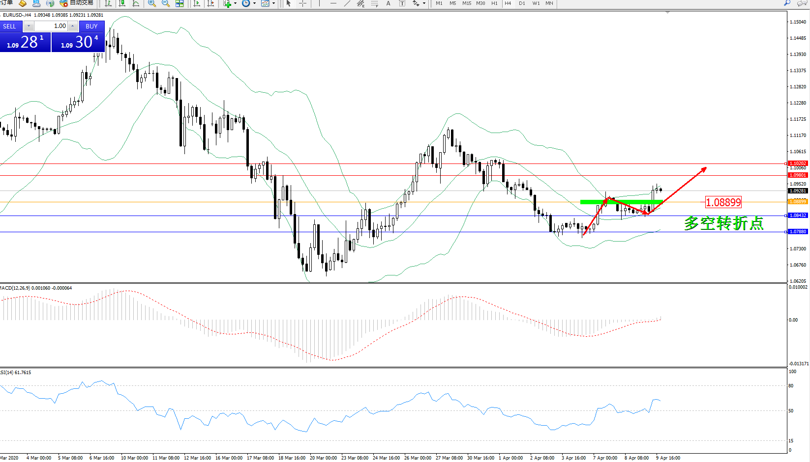Click the Zoom Out magnifier icon
Screen dimensions: 810x462
pyautogui.click(x=166, y=3)
